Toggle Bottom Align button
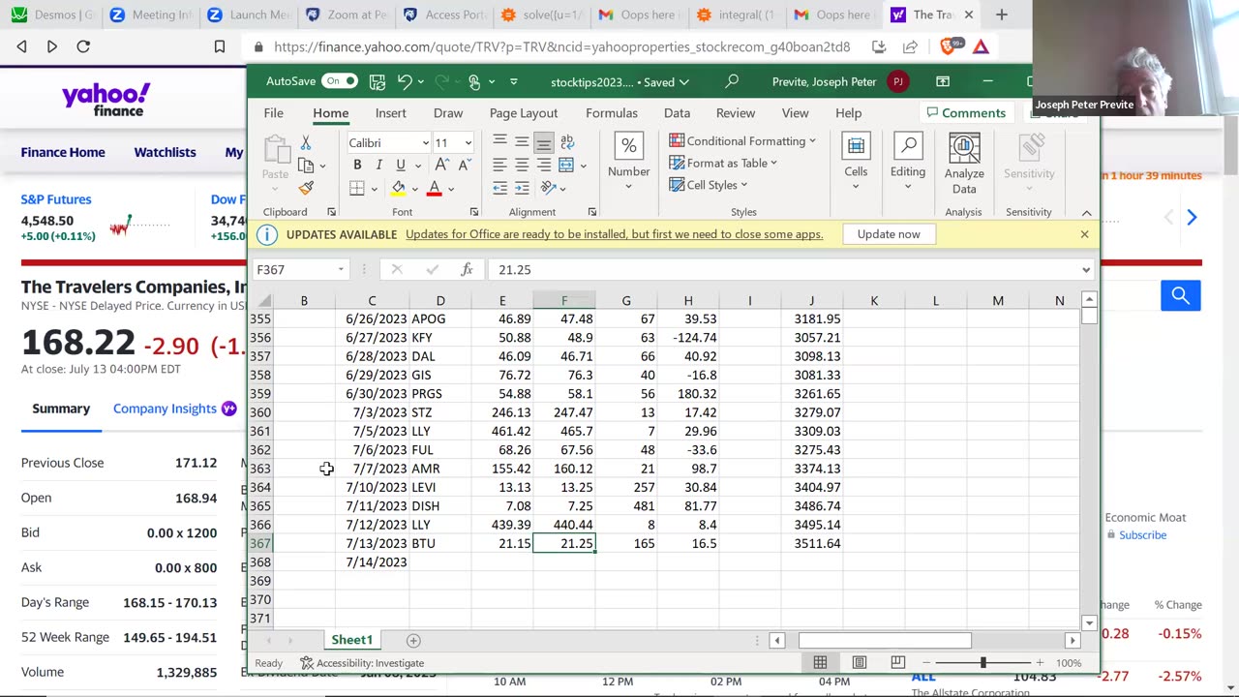 [544, 142]
